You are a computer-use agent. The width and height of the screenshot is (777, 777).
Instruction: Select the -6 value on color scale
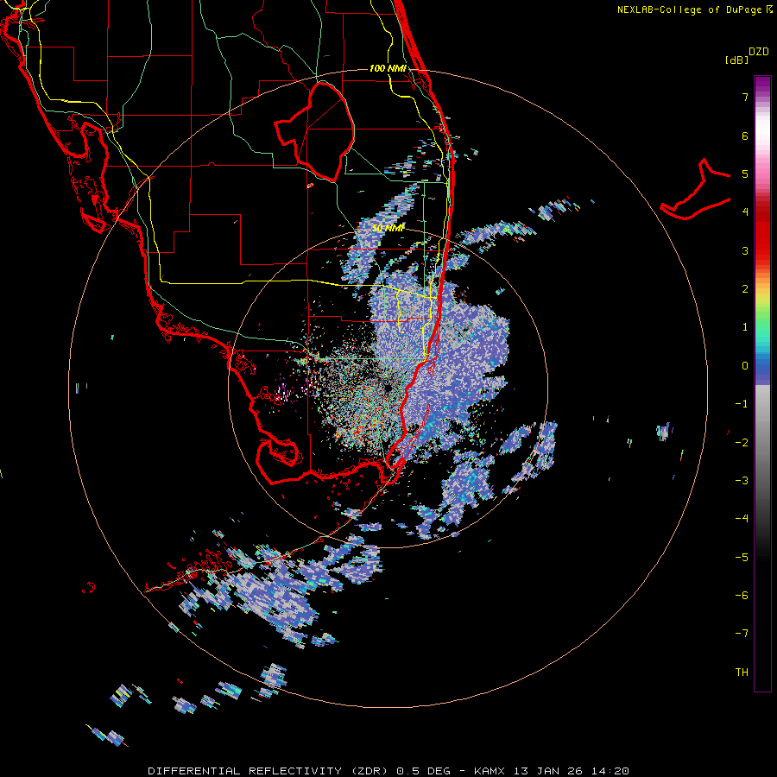point(742,595)
